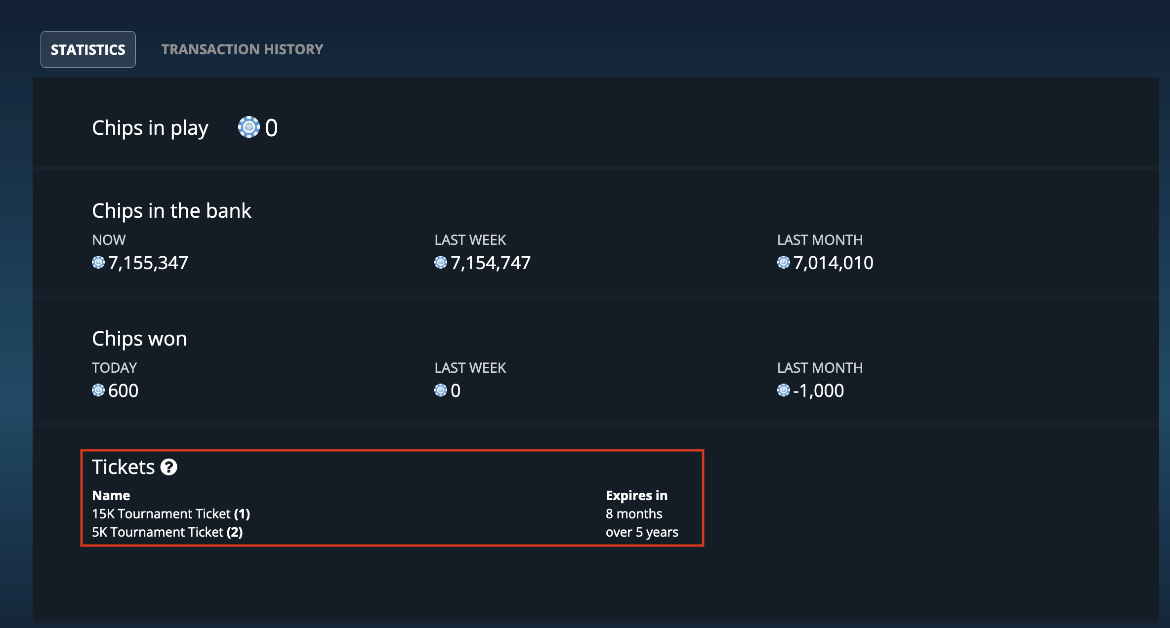Click the Chips won heading
This screenshot has width=1170, height=628.
click(139, 339)
